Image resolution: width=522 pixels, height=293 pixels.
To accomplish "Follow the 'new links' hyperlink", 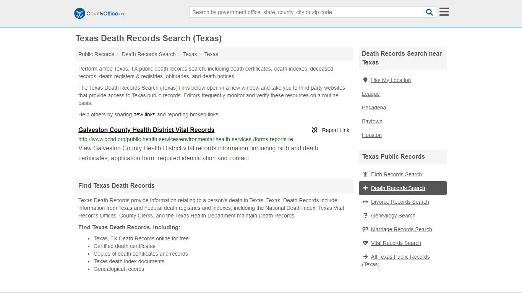I will pos(144,114).
